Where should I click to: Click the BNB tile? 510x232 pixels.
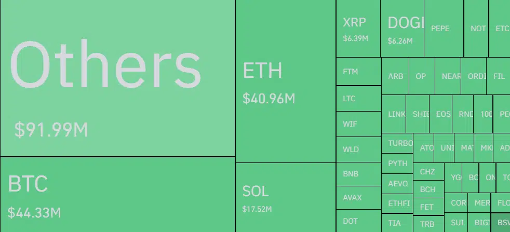pos(358,174)
